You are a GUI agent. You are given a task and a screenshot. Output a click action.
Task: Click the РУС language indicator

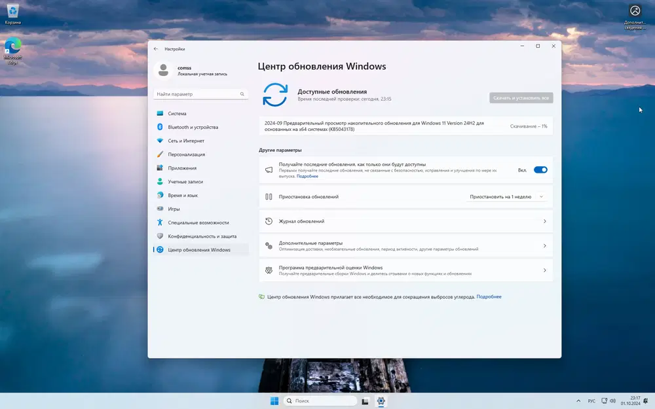point(591,401)
